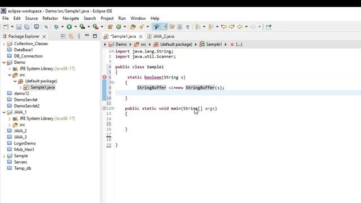This screenshot has width=361, height=203.
Task: Switch to the JAVA_2.java editor tab
Action: tap(161, 36)
